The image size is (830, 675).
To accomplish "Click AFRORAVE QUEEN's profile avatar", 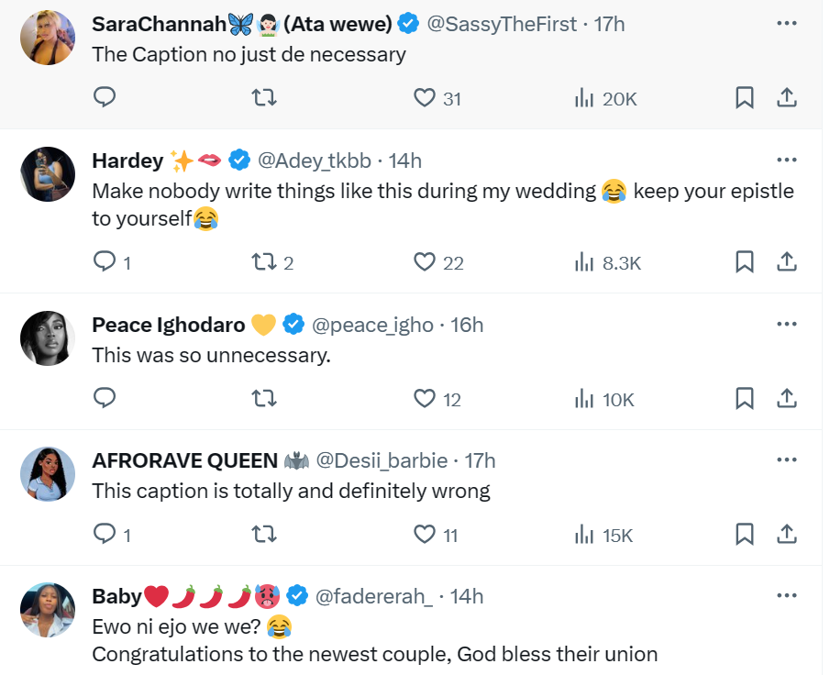I will click(x=47, y=473).
